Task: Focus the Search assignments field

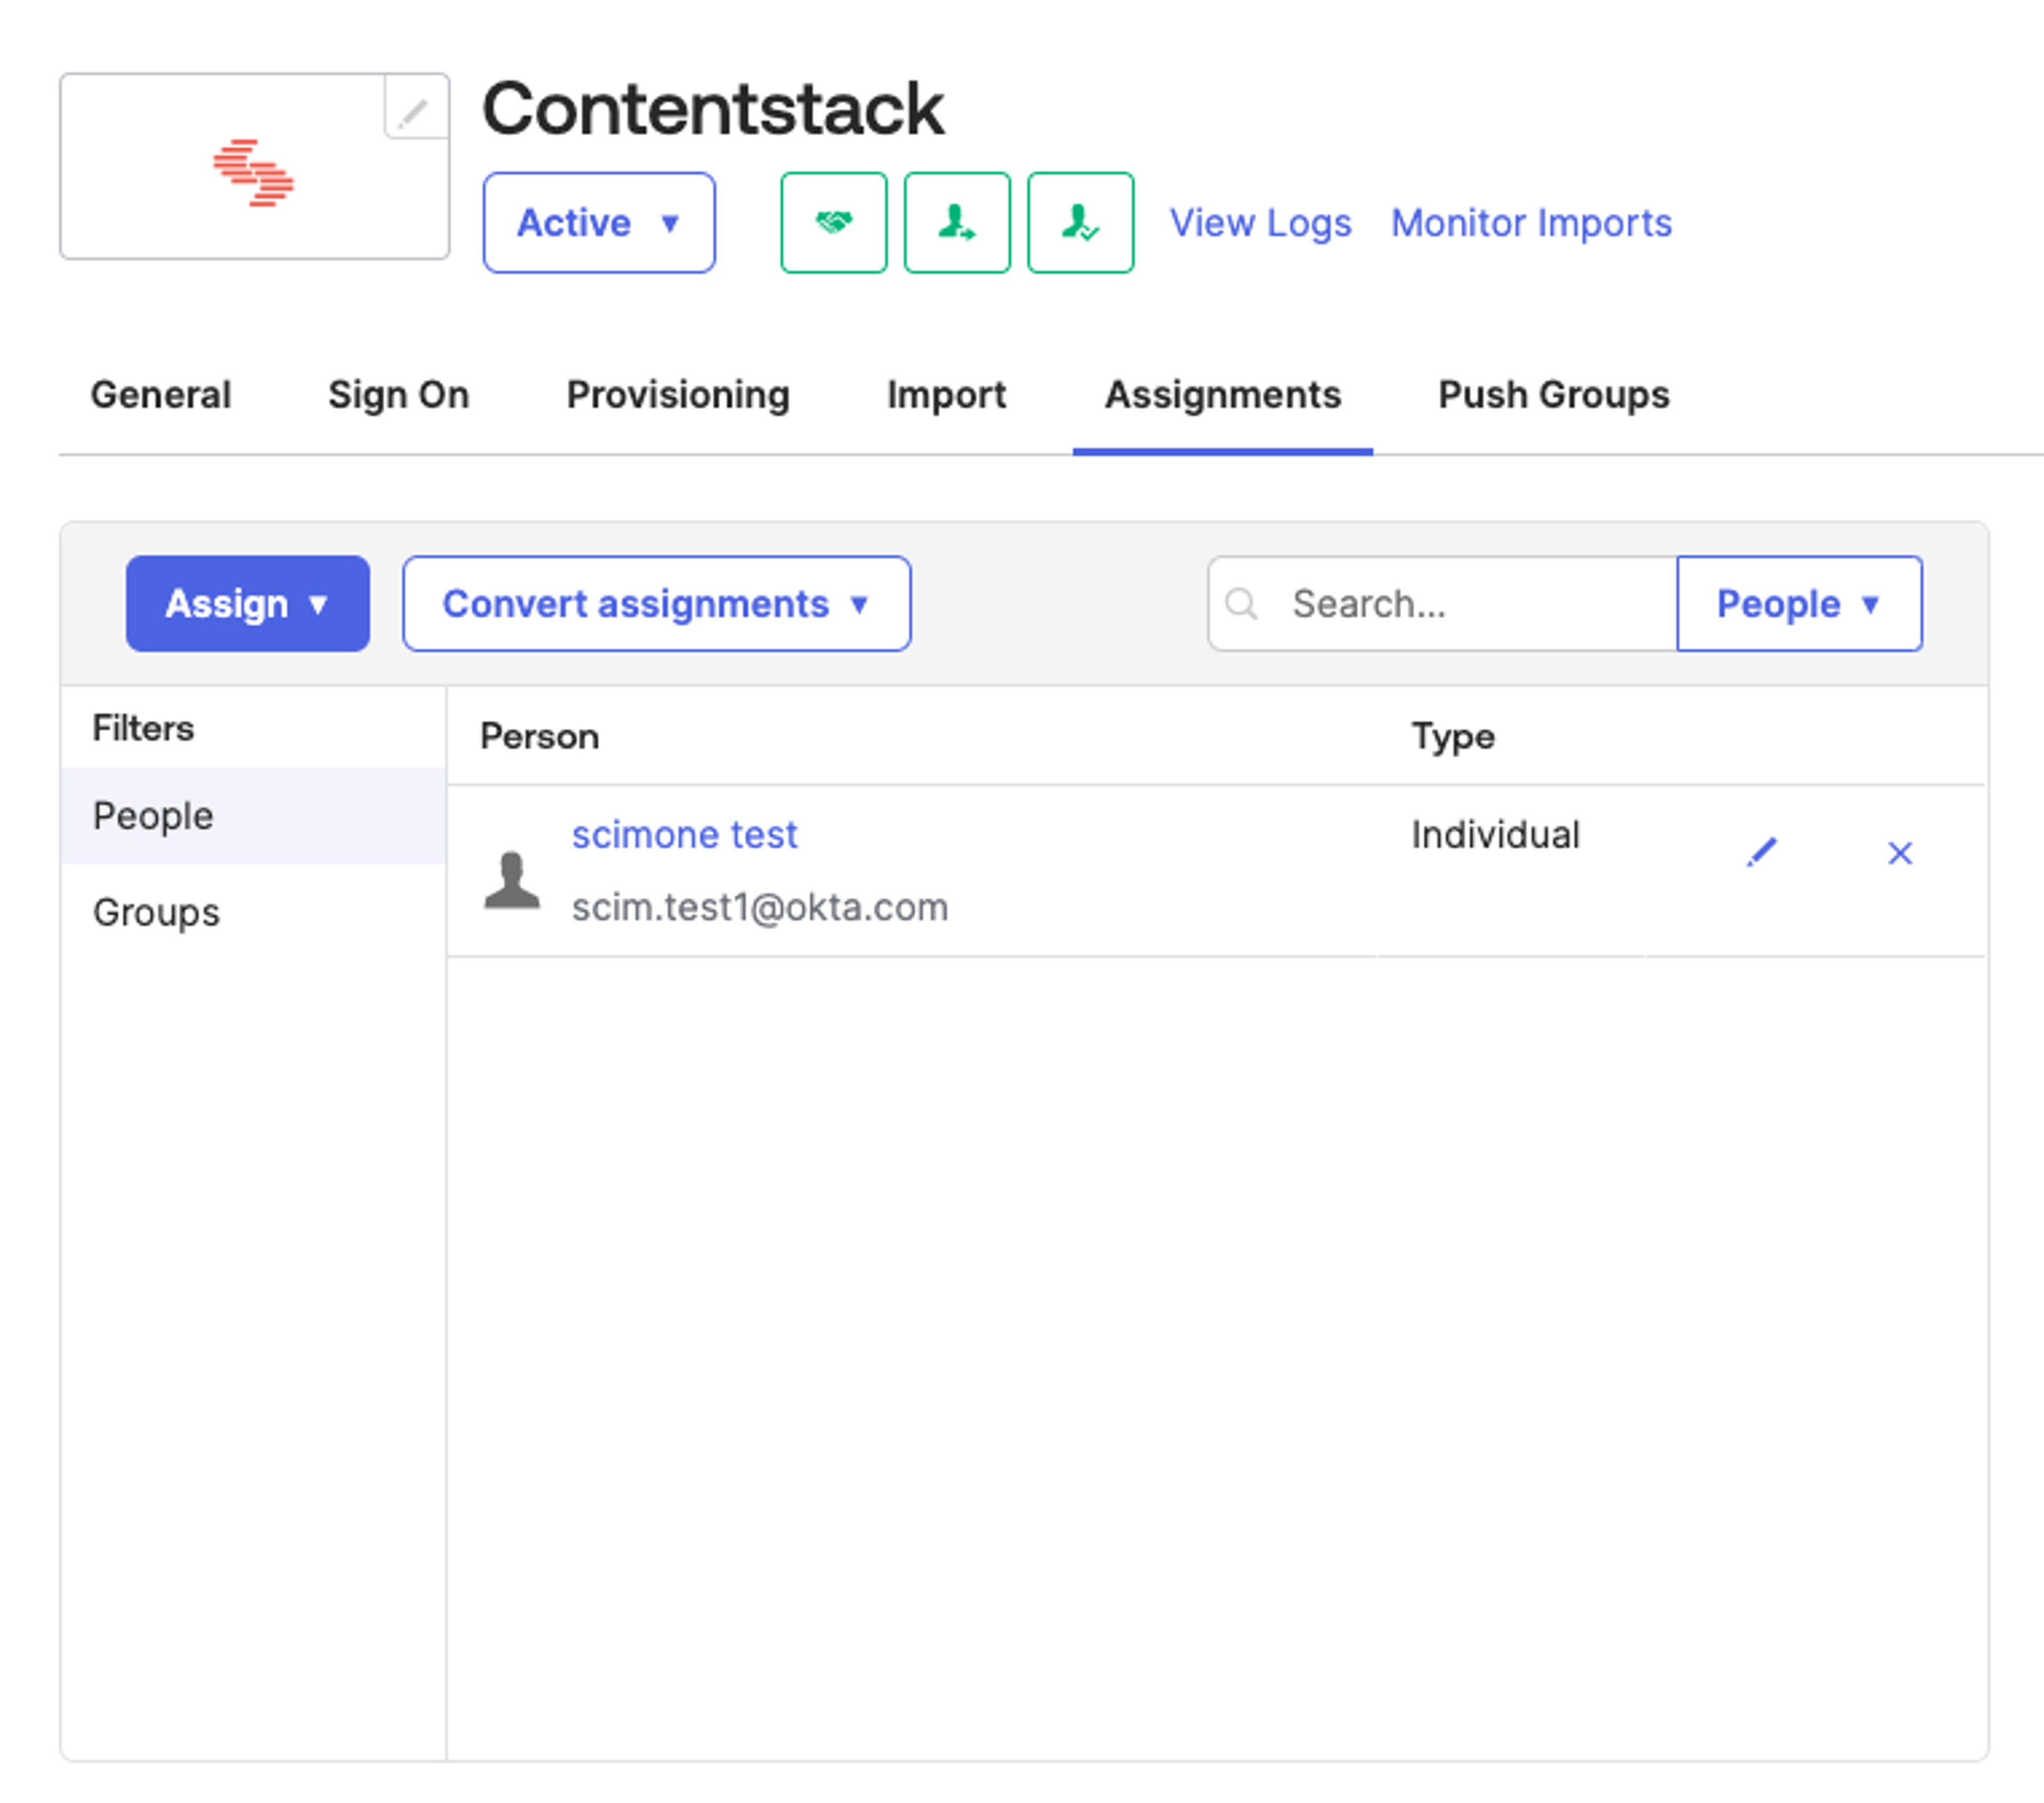Action: tap(1442, 603)
